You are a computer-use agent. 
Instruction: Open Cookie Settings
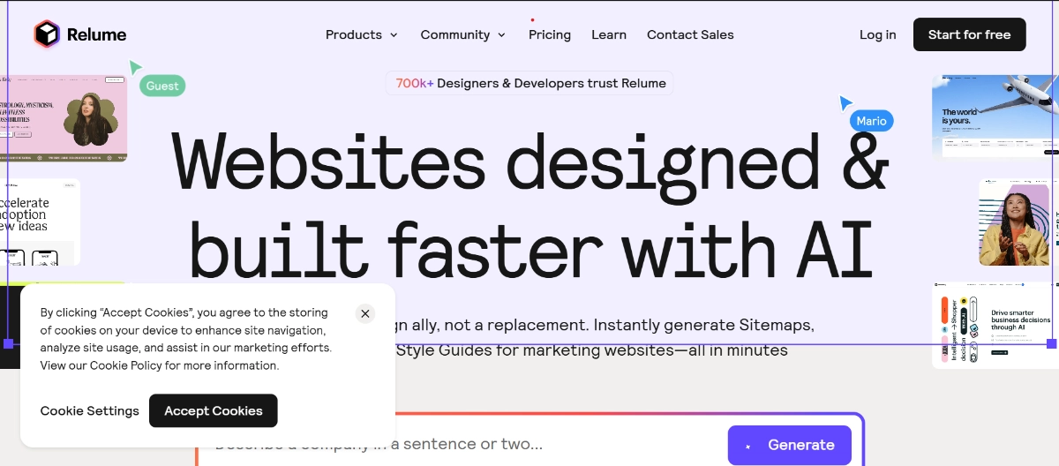[x=90, y=410]
